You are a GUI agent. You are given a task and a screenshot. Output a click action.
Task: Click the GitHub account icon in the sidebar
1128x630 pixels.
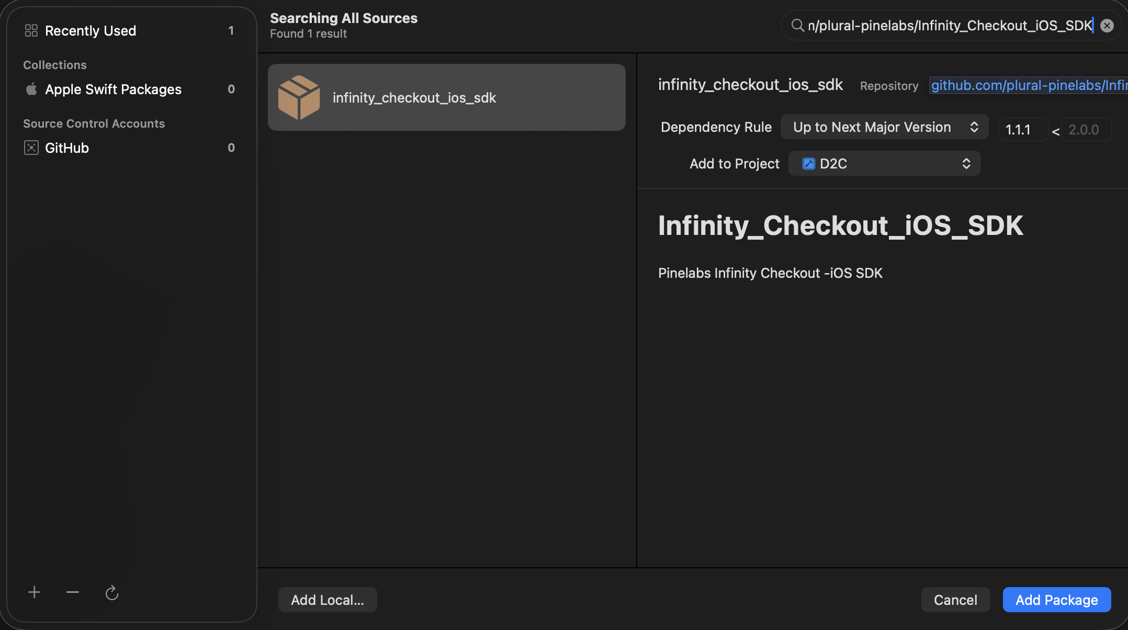click(31, 148)
